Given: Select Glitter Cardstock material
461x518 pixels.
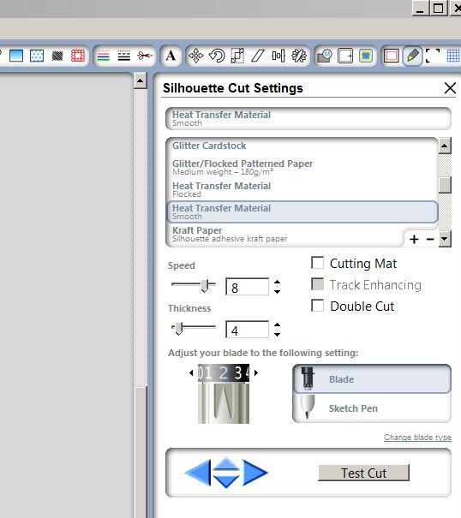Looking at the screenshot, I should point(302,146).
